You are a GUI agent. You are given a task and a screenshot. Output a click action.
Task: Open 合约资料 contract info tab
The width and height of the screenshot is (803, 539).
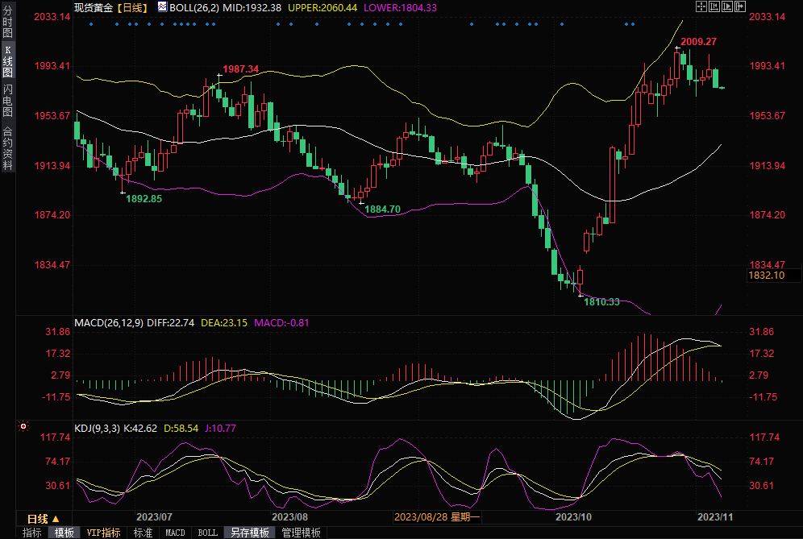pyautogui.click(x=7, y=147)
